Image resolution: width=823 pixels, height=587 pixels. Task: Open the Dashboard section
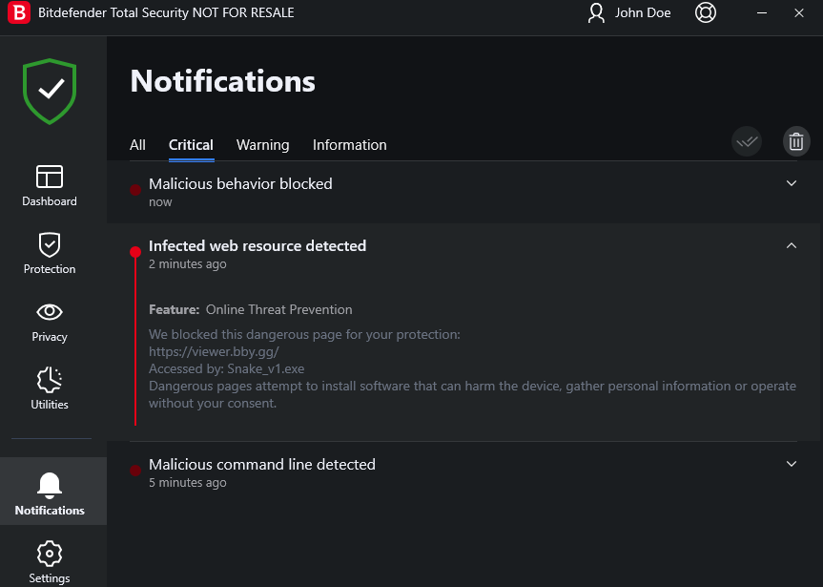pyautogui.click(x=50, y=185)
